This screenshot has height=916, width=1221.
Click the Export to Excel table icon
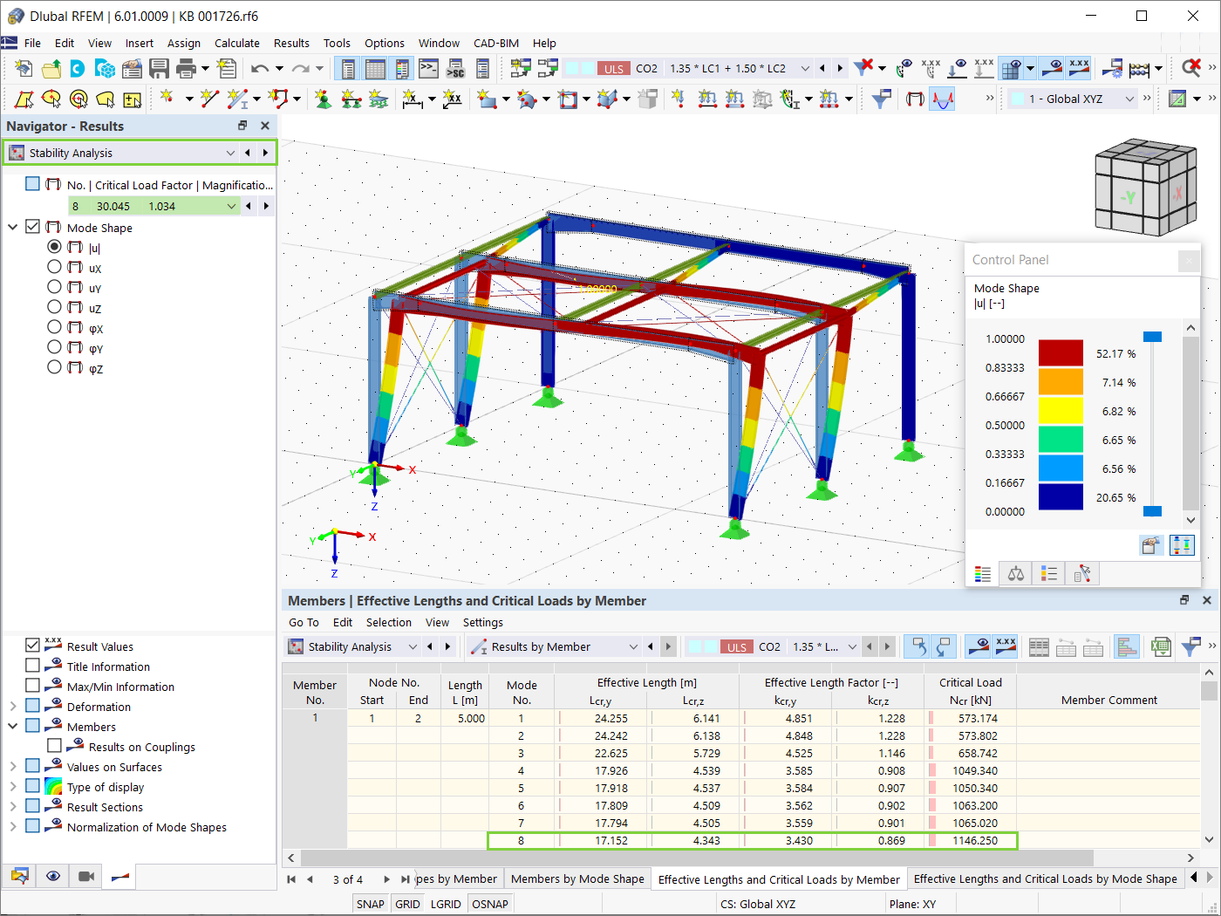[x=1160, y=646]
